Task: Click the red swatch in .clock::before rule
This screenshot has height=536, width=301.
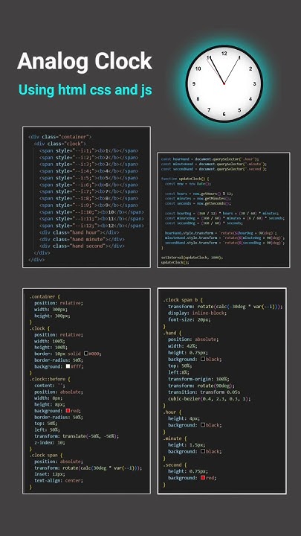Action: tap(68, 410)
